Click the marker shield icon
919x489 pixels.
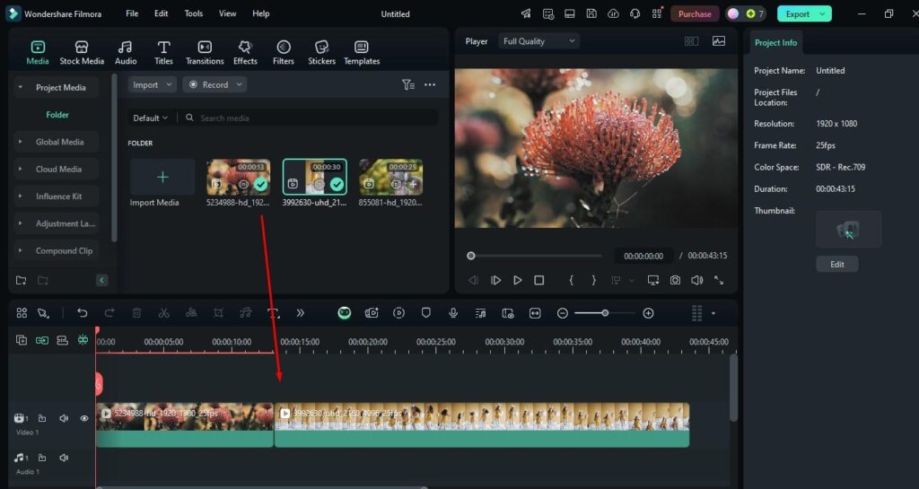(x=426, y=313)
